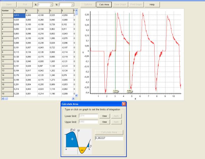Select the 3,014 lower limit marker
The width and height of the screenshot is (205, 159).
click(x=115, y=91)
